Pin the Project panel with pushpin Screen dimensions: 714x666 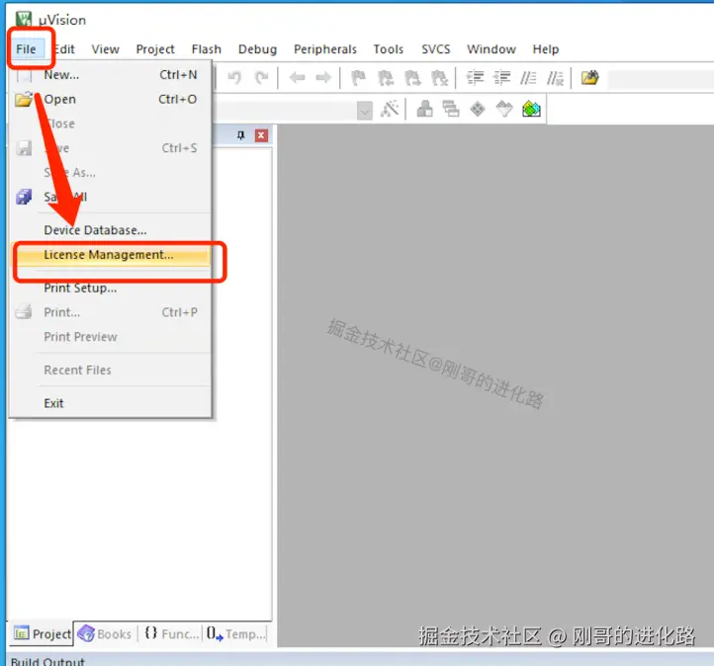click(x=241, y=135)
